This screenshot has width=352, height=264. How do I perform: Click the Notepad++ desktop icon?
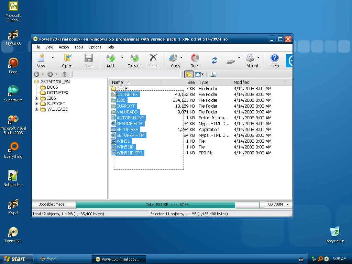tap(13, 178)
